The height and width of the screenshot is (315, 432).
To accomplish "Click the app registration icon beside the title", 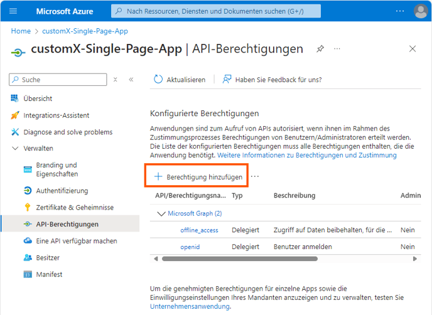I will [x=18, y=52].
